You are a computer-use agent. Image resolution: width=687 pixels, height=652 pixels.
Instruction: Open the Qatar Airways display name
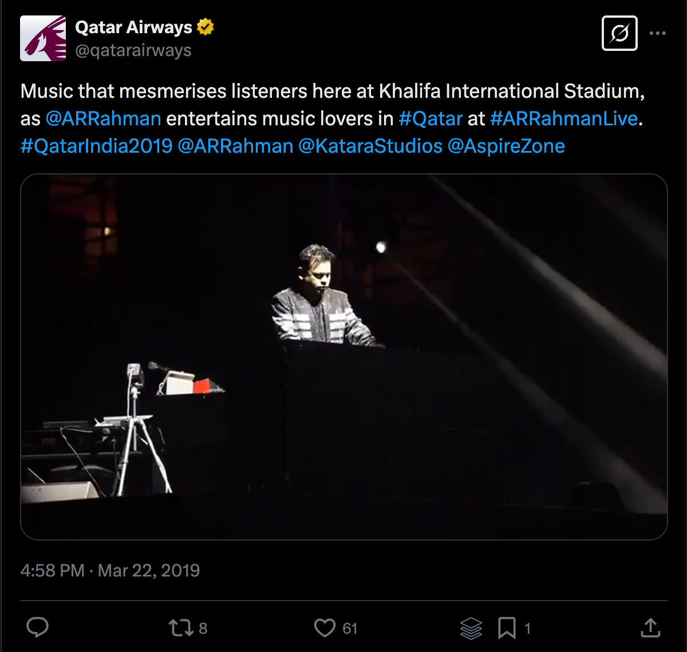click(134, 27)
